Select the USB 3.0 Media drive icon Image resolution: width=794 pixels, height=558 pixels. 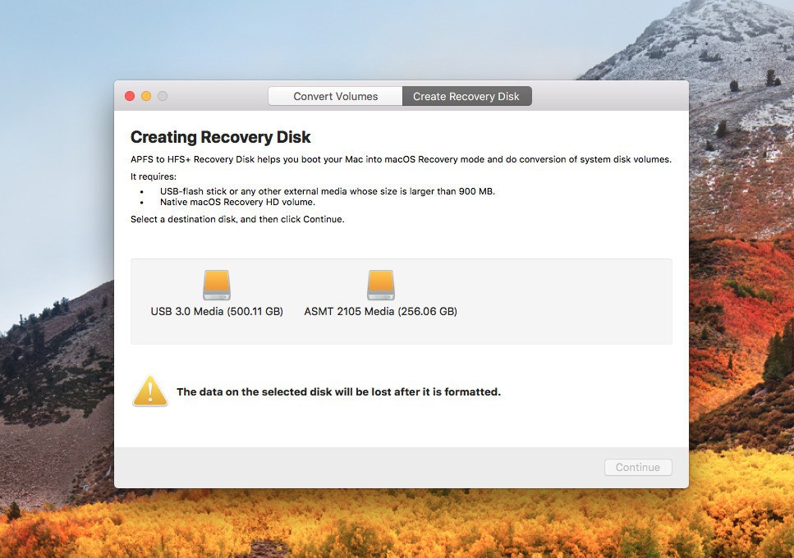(217, 286)
